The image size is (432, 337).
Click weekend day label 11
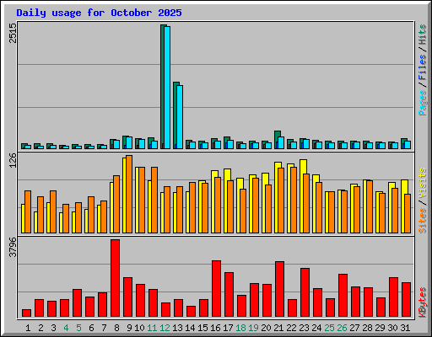[x=152, y=328]
